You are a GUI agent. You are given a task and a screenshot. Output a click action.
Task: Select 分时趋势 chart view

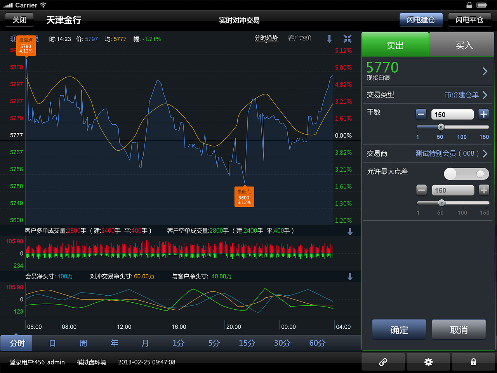(x=266, y=38)
